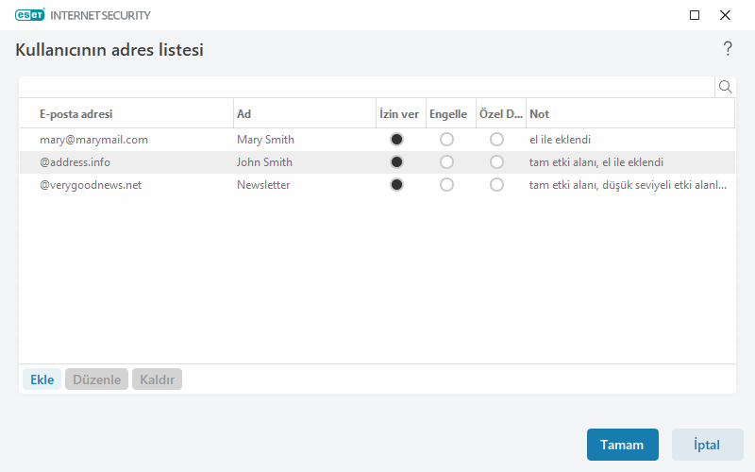This screenshot has height=472, width=755.
Task: Click the ESET logo in title bar
Action: [x=29, y=15]
